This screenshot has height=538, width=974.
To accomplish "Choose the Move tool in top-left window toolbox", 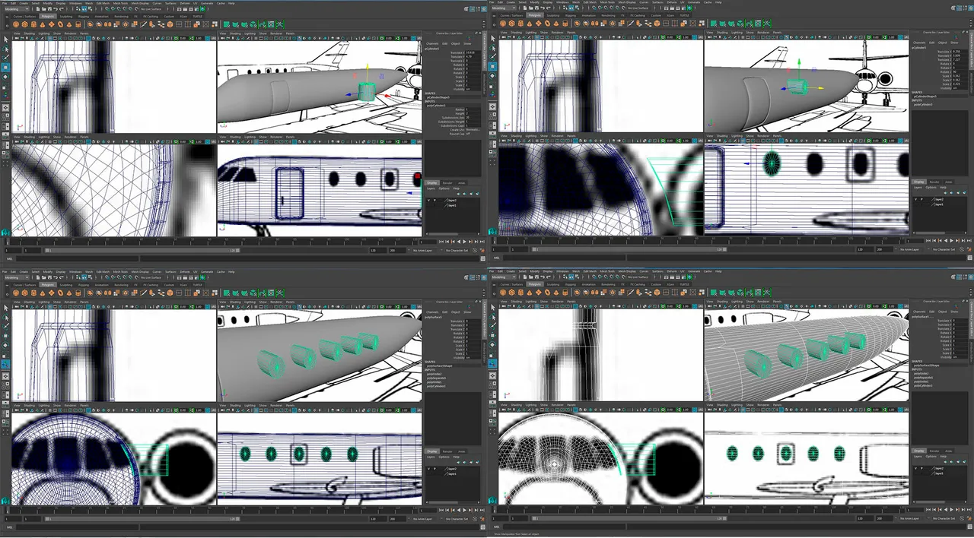I will 6,68.
